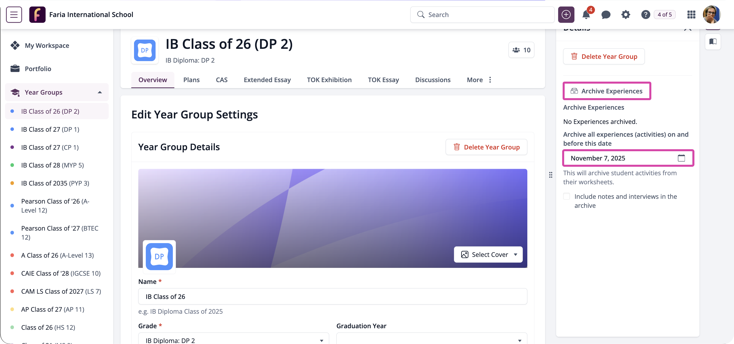Open settings gear in header

[x=626, y=15]
